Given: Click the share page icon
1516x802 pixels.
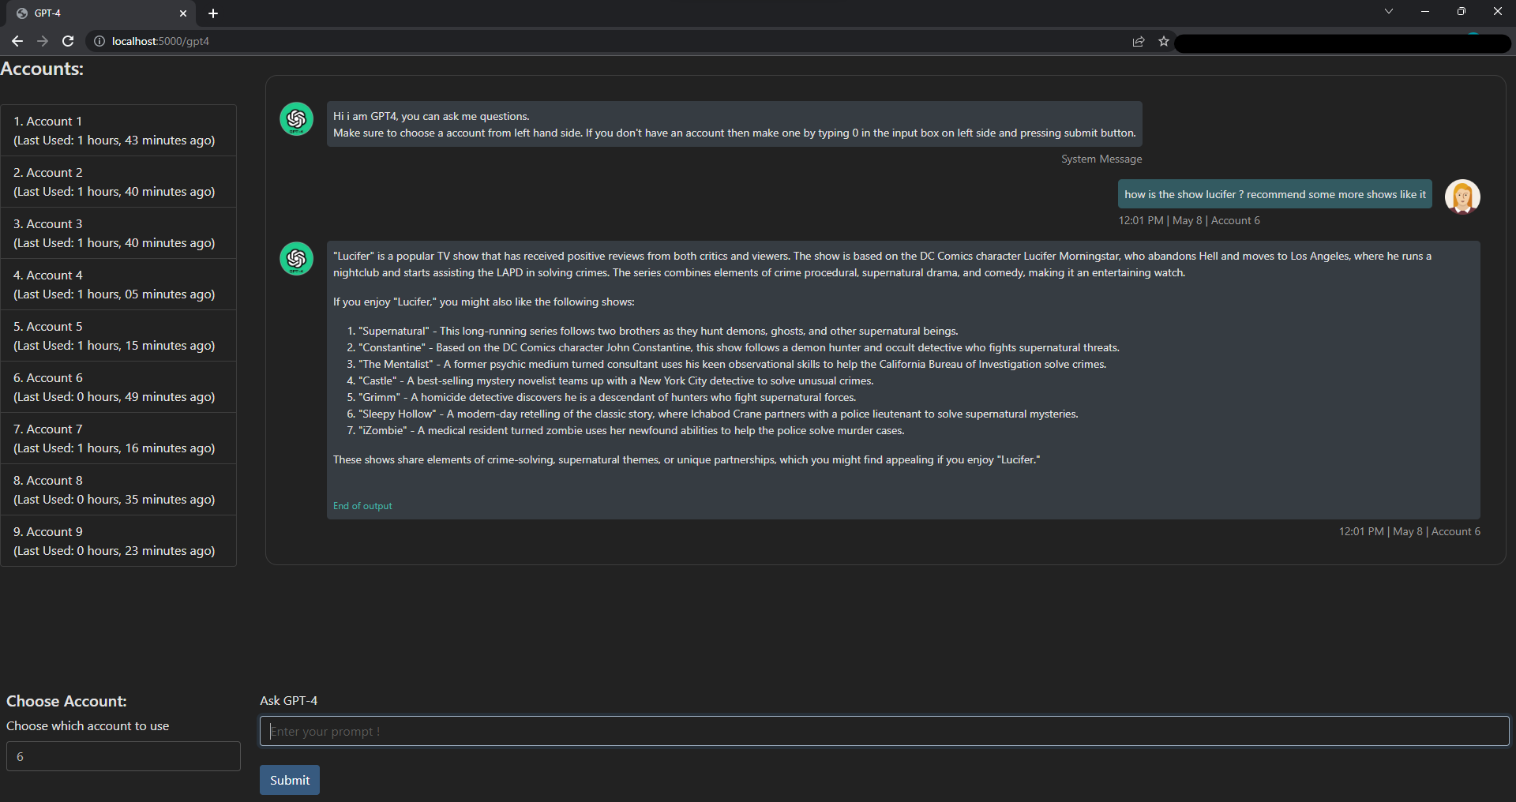Looking at the screenshot, I should 1139,41.
